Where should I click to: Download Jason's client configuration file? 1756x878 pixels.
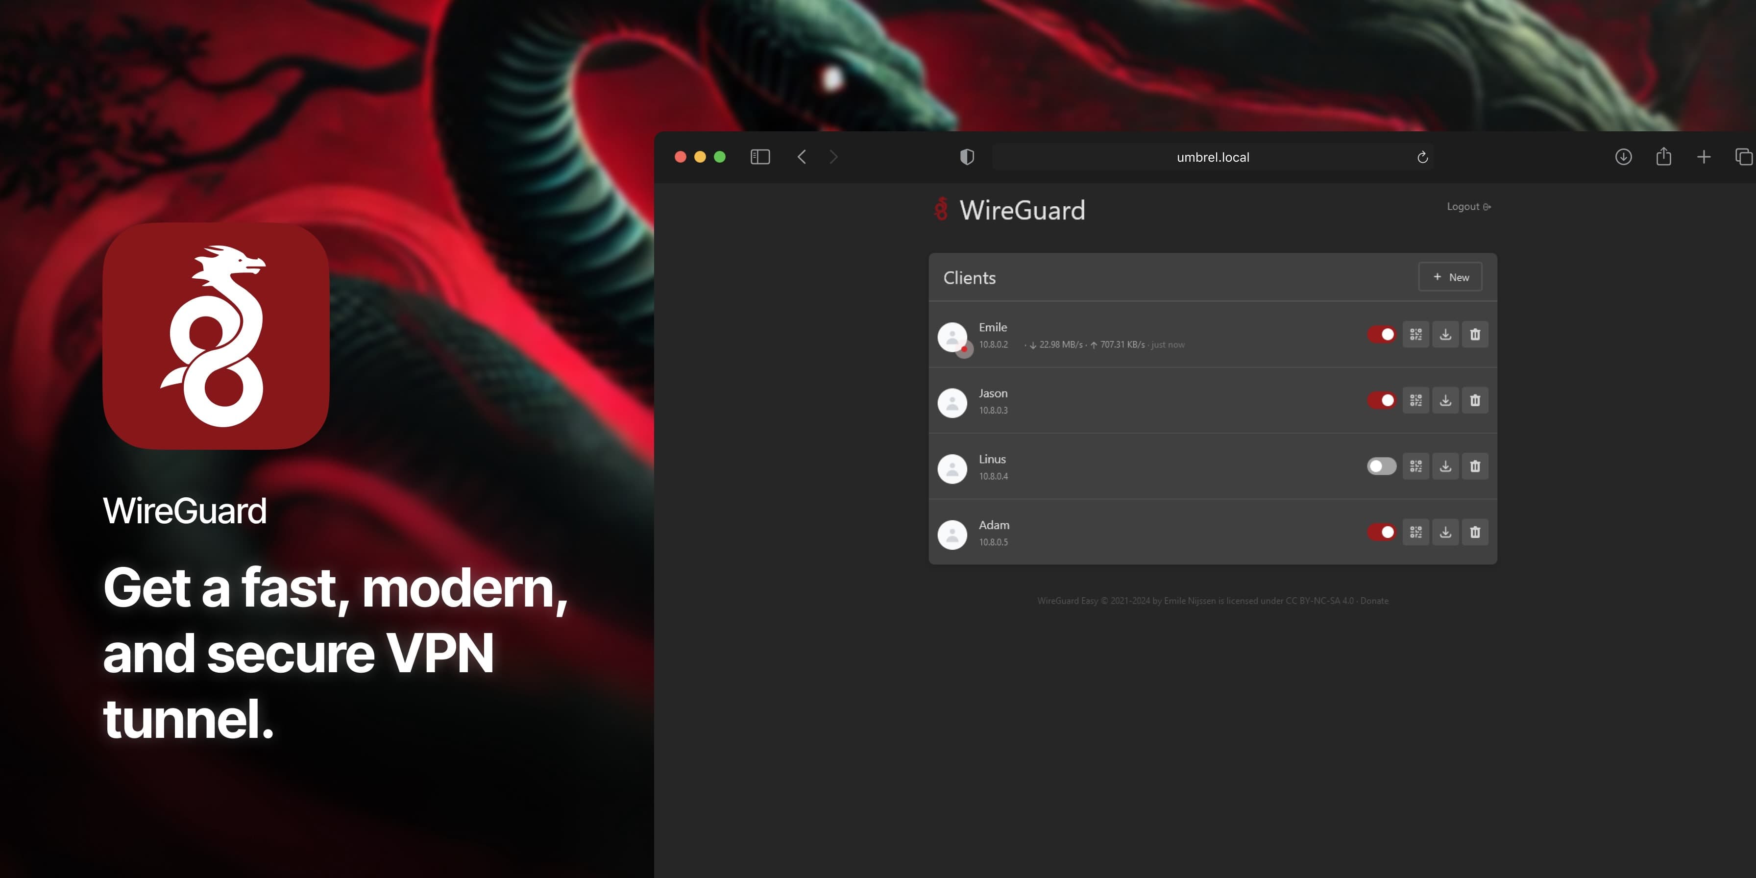coord(1445,400)
